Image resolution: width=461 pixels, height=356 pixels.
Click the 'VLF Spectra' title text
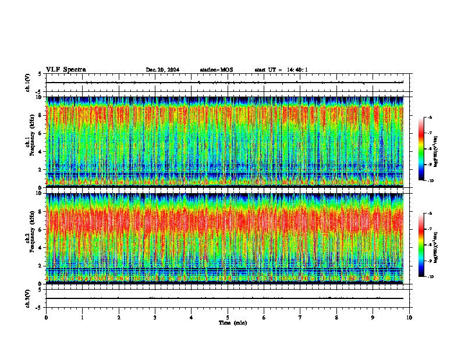[x=66, y=70]
